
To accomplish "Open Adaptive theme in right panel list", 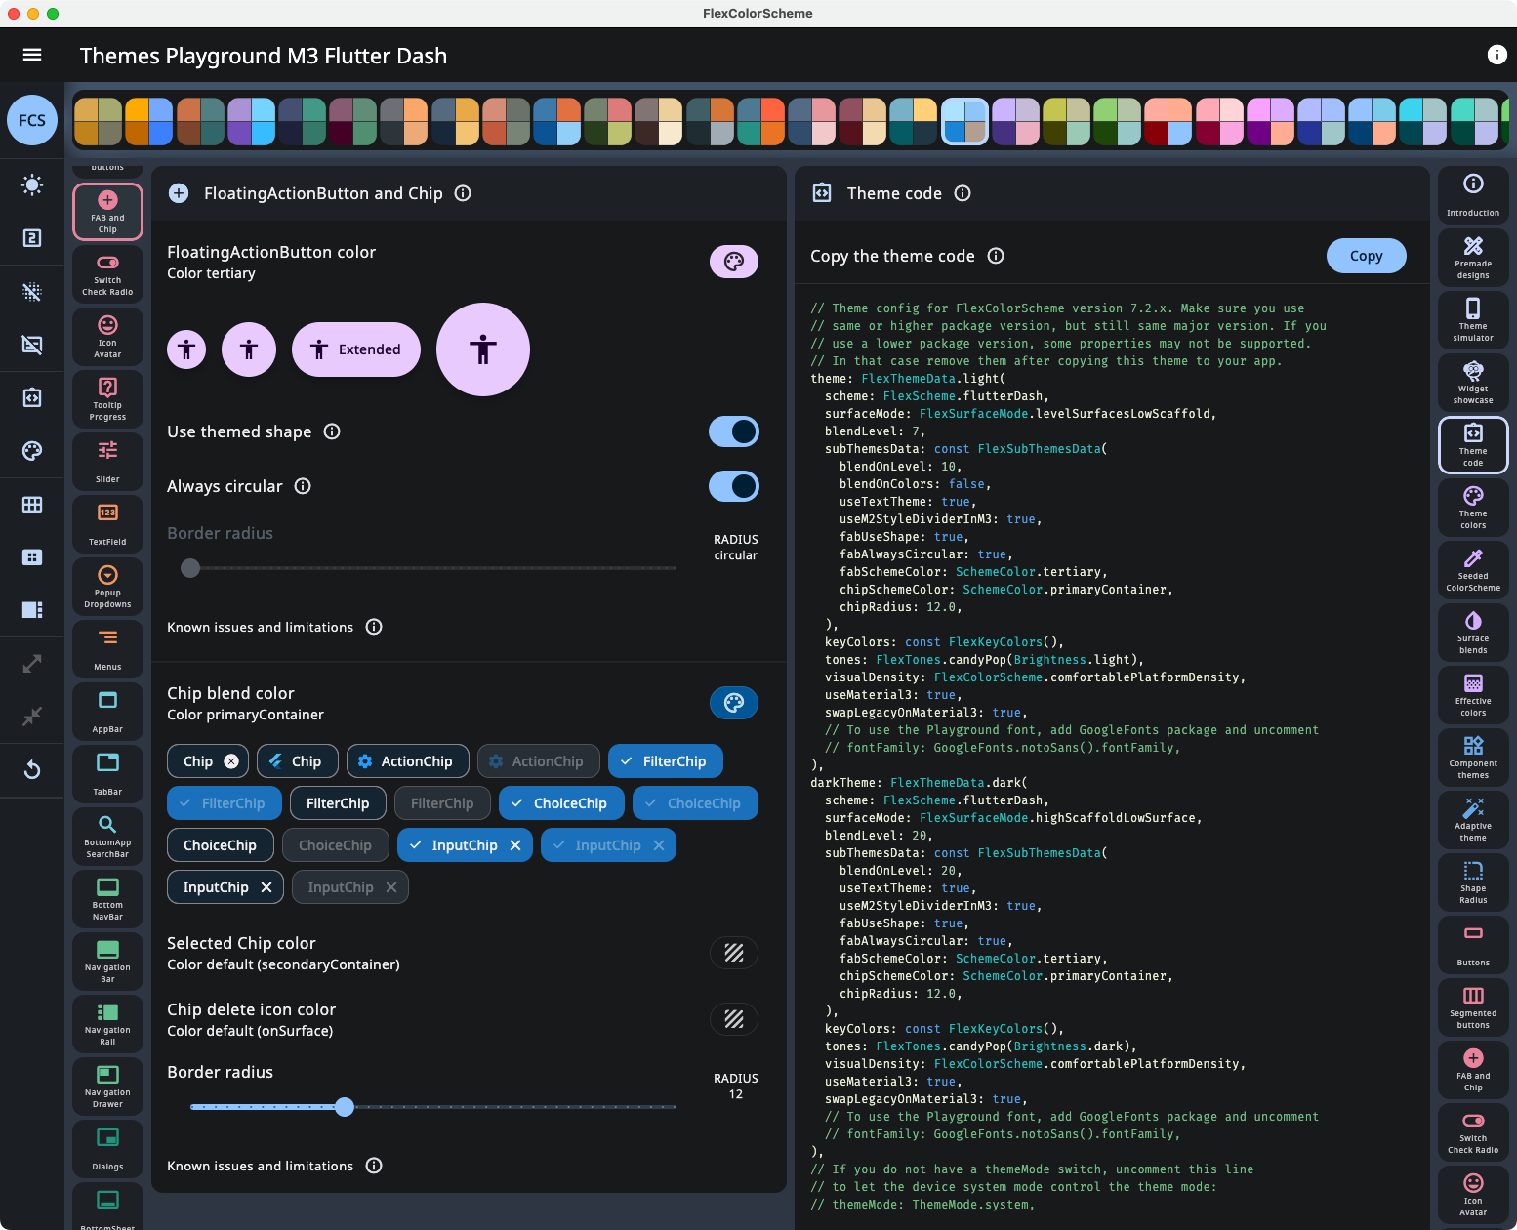I will pos(1473,819).
